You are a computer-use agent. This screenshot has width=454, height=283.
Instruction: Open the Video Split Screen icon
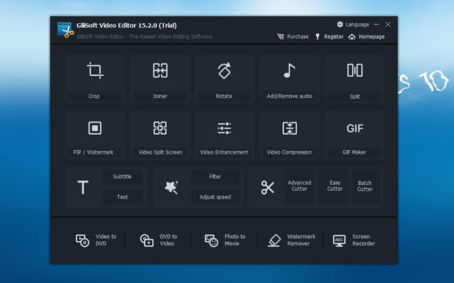click(x=160, y=128)
